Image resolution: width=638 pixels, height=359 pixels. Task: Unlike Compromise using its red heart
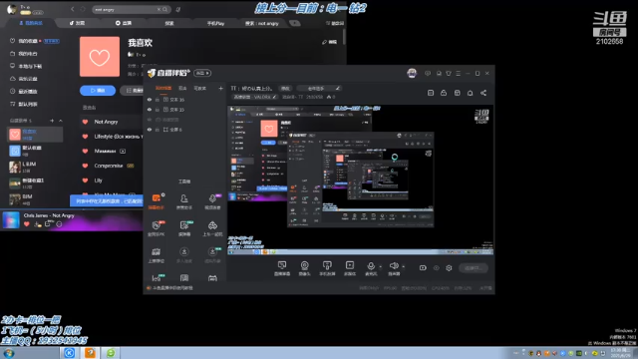[85, 166]
